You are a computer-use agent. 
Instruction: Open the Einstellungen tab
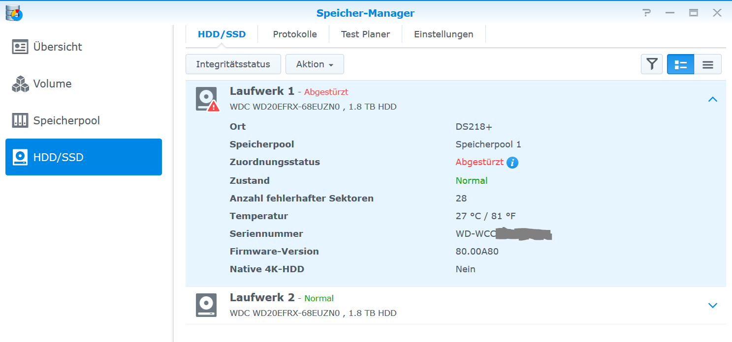(444, 34)
